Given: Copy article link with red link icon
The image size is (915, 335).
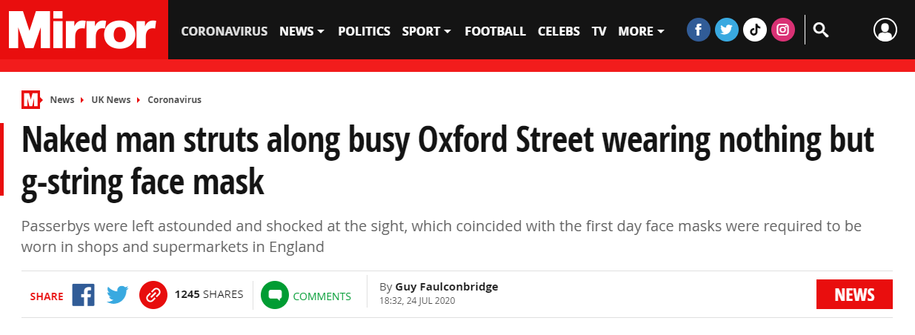Looking at the screenshot, I should pyautogui.click(x=153, y=295).
